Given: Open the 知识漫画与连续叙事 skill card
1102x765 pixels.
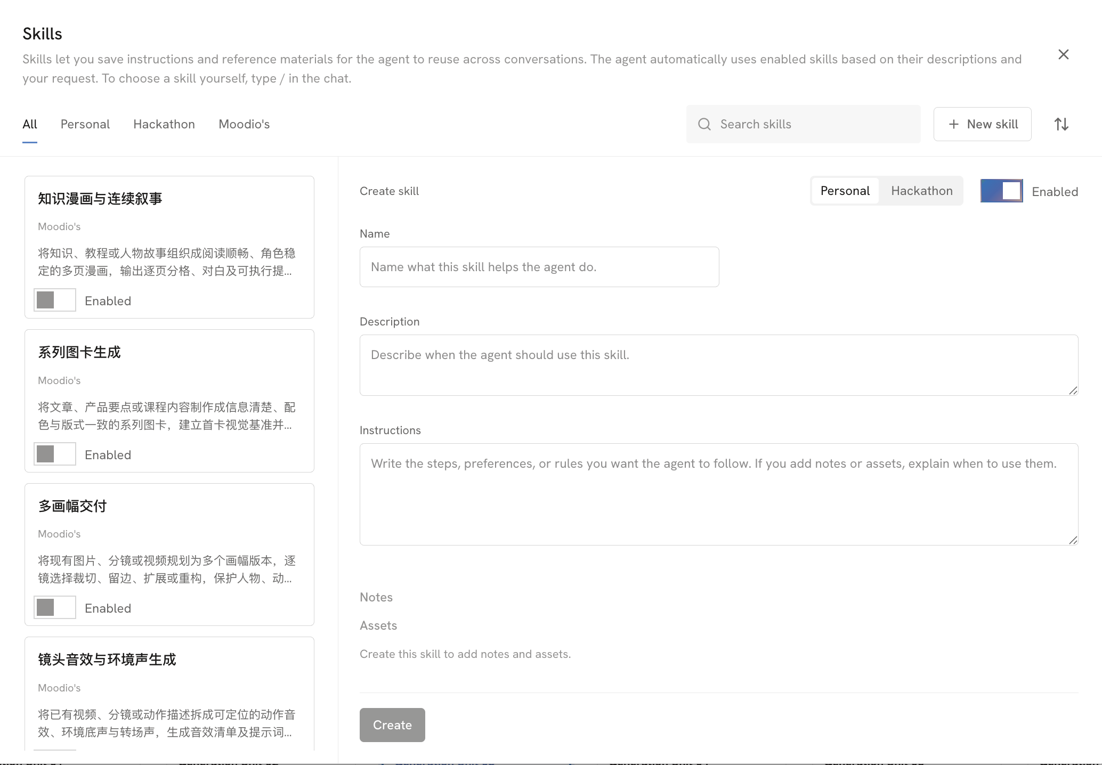Looking at the screenshot, I should coord(169,247).
